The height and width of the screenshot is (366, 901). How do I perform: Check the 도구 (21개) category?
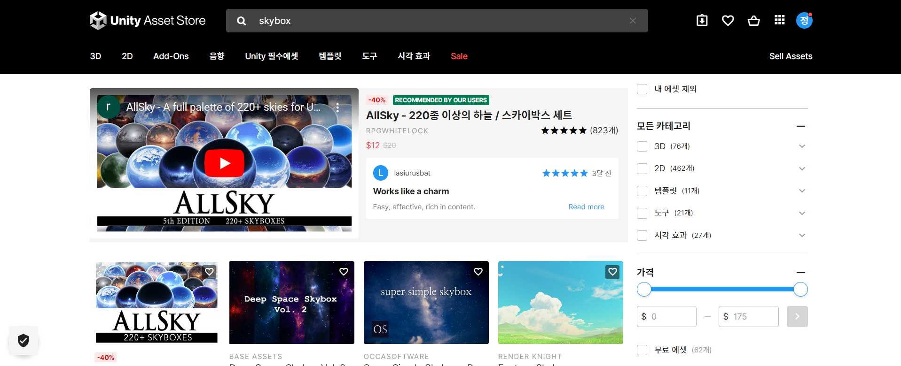[642, 213]
